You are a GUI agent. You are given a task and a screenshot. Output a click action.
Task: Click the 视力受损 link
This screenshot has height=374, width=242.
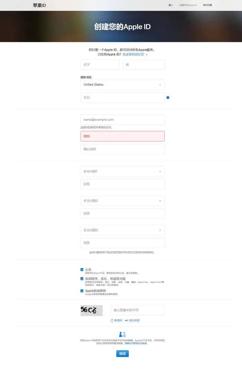[x=134, y=321]
